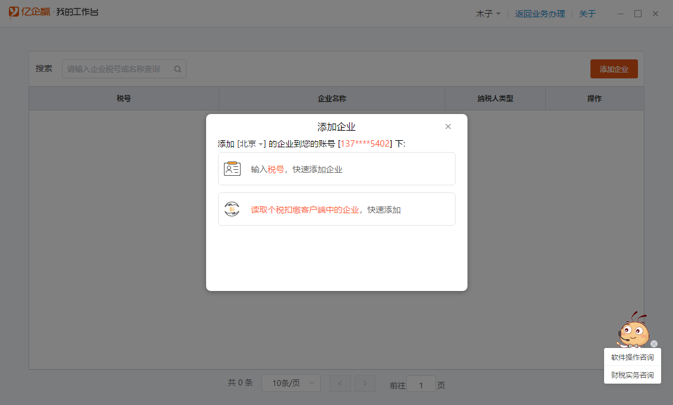Open the 10条/页 page size dropdown
673x405 pixels.
(x=291, y=384)
